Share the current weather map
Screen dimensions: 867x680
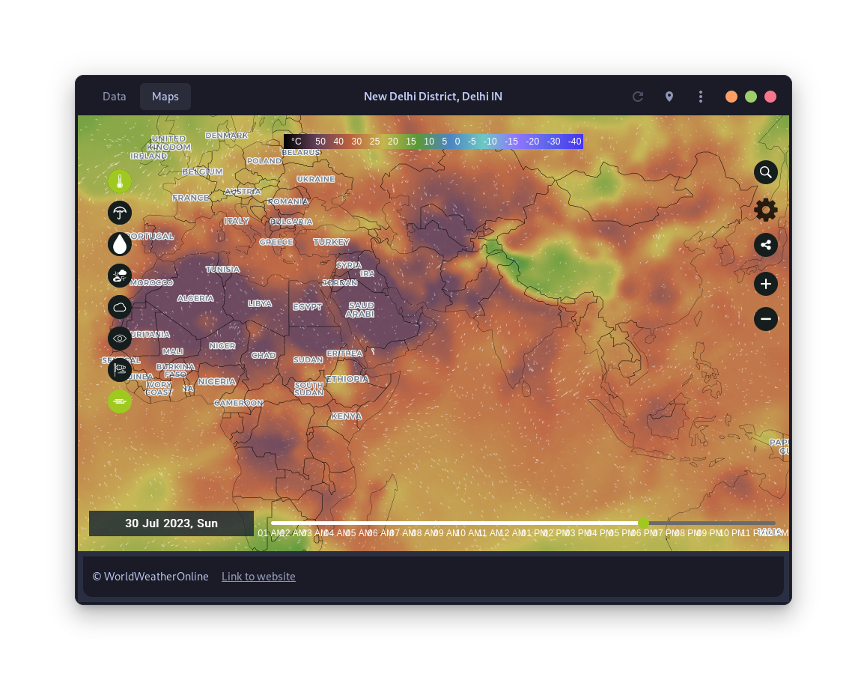(765, 245)
